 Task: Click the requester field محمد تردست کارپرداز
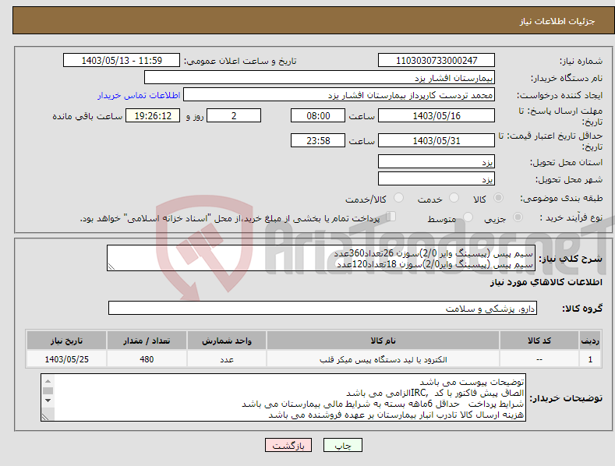pos(339,95)
